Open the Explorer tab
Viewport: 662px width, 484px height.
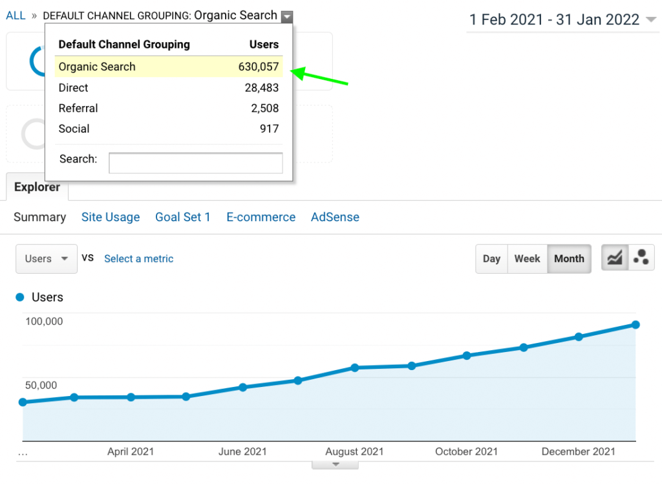[37, 188]
